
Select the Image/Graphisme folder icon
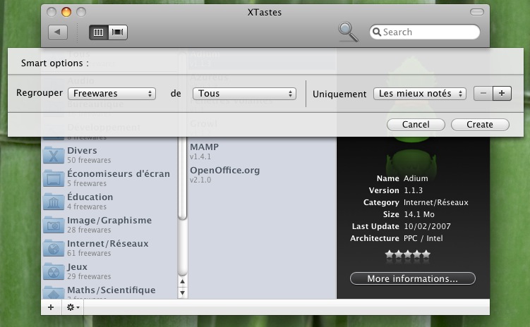tap(54, 225)
